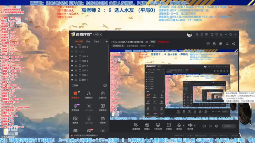The image size is (255, 143).
Task: Show the hidden 文本 7 layer
Action: click(x=72, y=51)
